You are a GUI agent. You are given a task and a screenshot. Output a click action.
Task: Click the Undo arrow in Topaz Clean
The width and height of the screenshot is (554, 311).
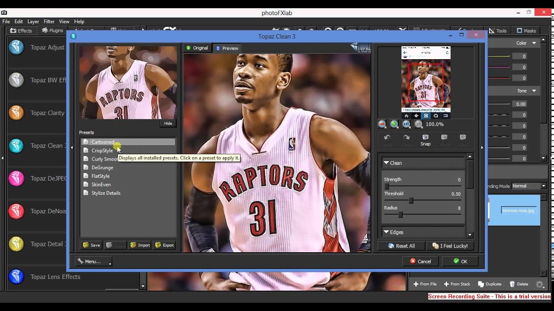(387, 140)
